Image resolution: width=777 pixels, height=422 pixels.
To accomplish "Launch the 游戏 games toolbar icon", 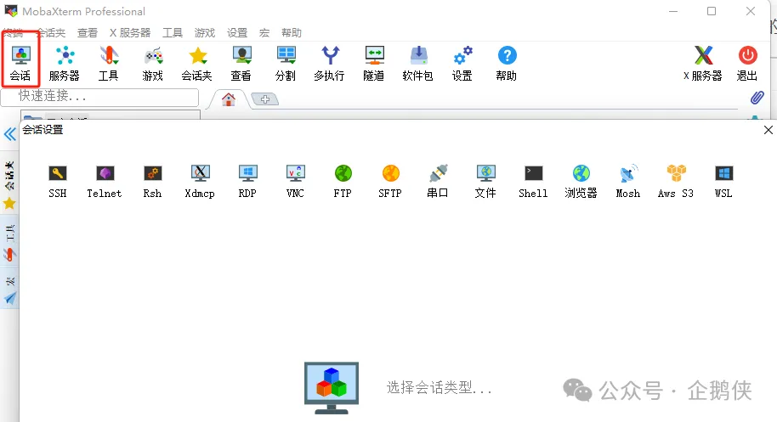I will click(153, 63).
